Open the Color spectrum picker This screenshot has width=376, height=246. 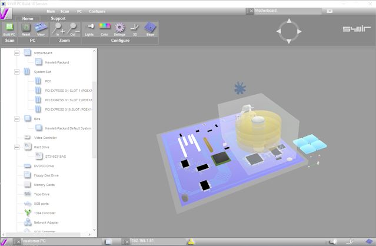105,29
